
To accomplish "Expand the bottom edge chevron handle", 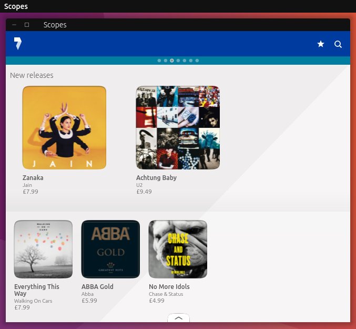I will [178, 318].
